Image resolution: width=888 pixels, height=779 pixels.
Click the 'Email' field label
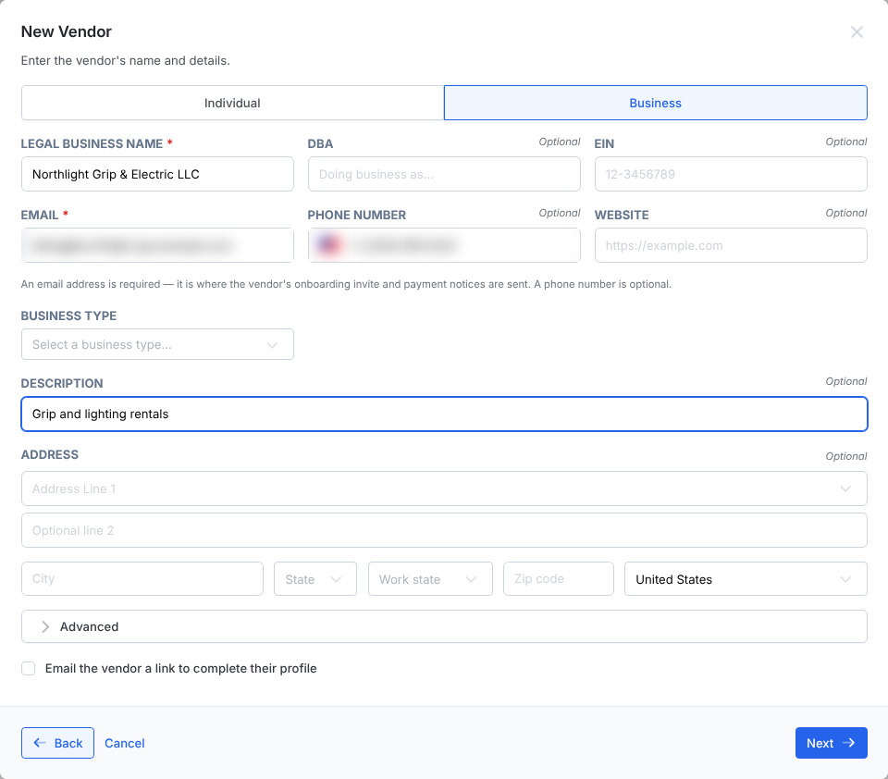pos(40,216)
